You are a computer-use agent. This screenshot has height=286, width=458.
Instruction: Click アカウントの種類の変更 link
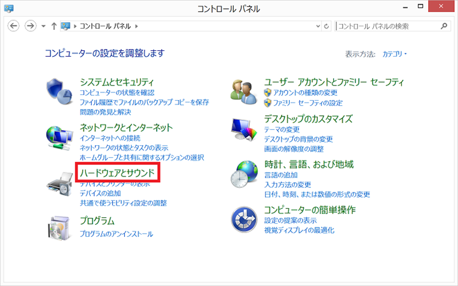[x=305, y=92]
